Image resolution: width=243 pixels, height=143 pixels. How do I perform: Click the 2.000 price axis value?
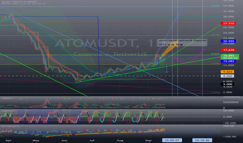click(x=228, y=92)
